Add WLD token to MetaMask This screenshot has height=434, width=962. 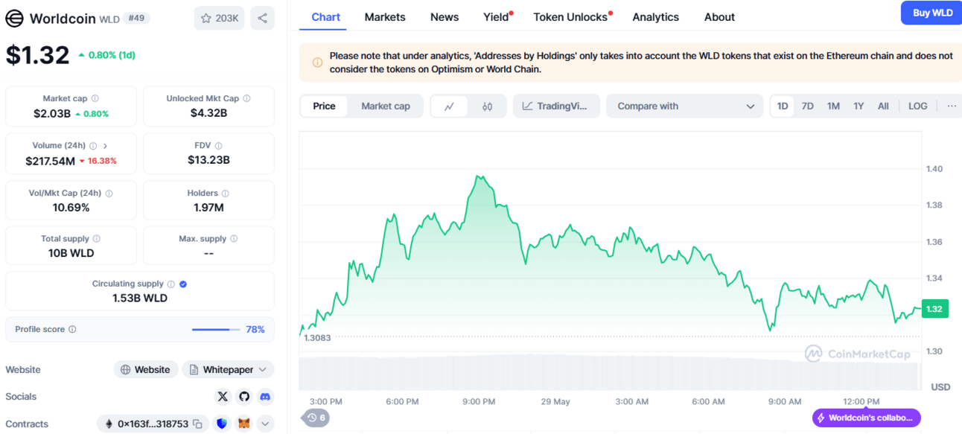(243, 424)
